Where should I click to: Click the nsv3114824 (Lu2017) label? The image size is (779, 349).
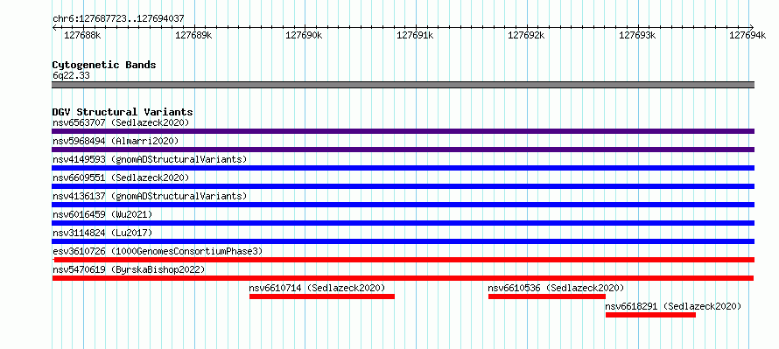(x=102, y=233)
